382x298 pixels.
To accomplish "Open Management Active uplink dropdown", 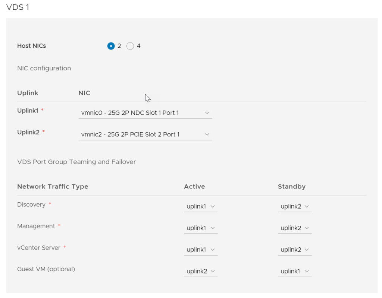I will point(201,228).
